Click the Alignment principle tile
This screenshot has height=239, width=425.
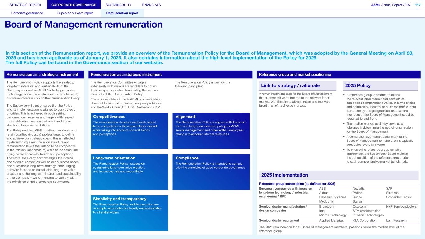point(211,131)
